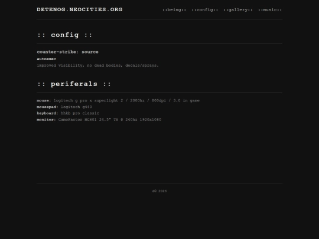
Task: Select the 'mousepad:' logitech g440 line
Action: coord(64,107)
